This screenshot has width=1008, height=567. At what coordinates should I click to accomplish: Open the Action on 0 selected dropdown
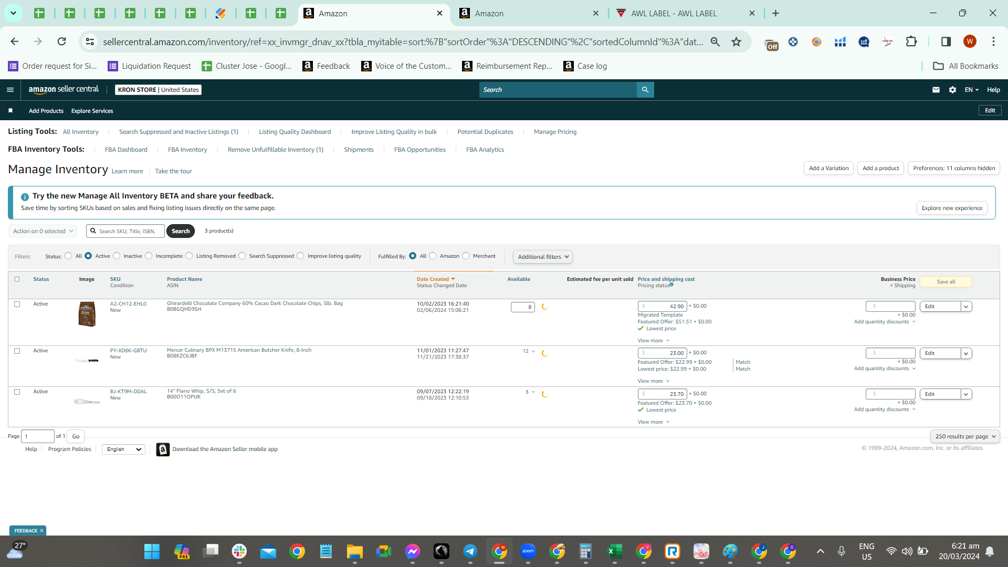[x=43, y=231]
